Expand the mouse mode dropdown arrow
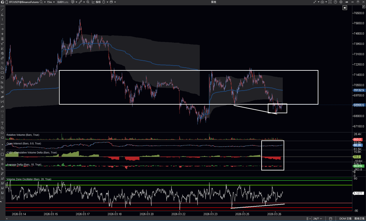Image resolution: width=366 pixels, height=221 pixels. pos(107,2)
